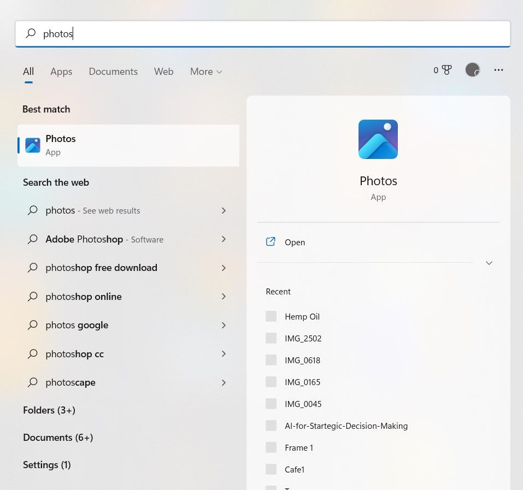The image size is (523, 490).
Task: Open the More filter dropdown
Action: 206,72
